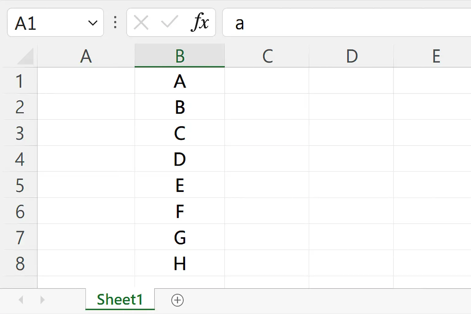Click the Name Box showing A1
471x314 pixels.
click(x=46, y=23)
